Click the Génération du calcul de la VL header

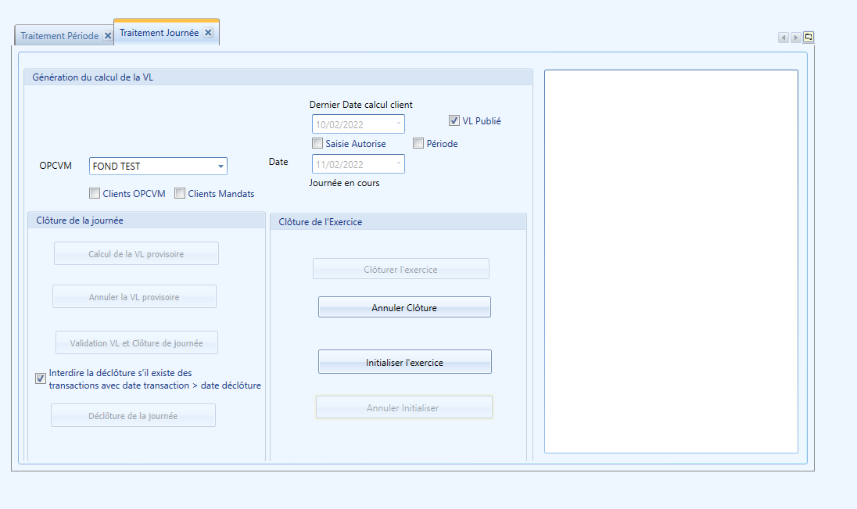[278, 77]
